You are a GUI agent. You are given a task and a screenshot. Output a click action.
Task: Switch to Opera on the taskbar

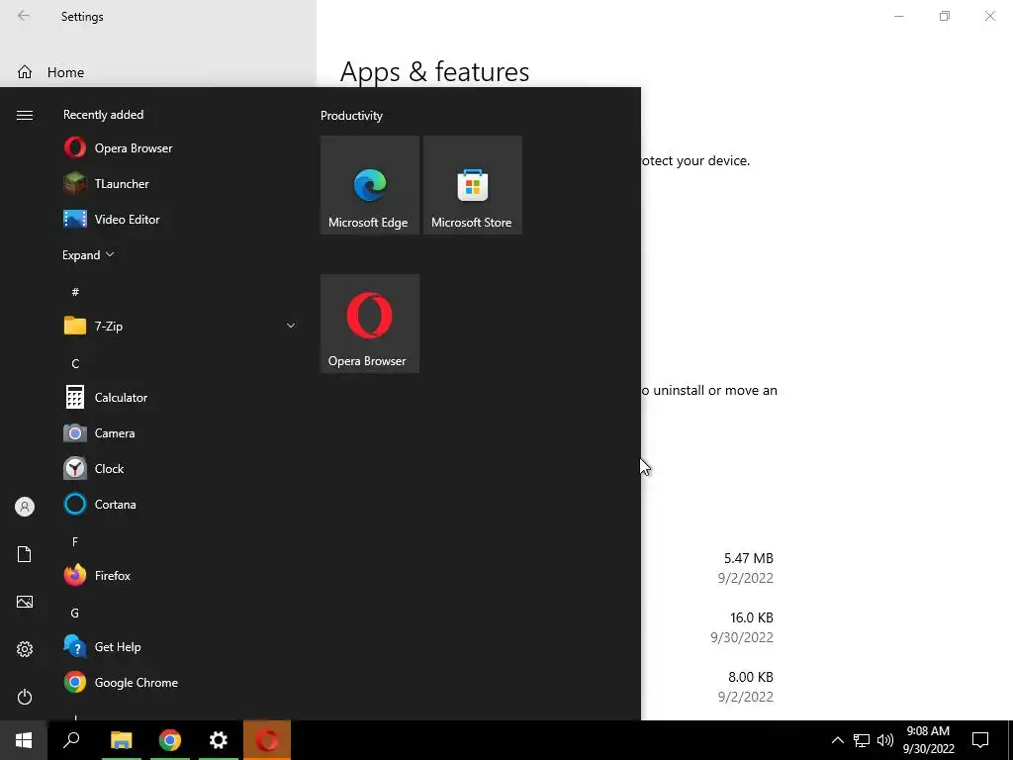tap(267, 740)
